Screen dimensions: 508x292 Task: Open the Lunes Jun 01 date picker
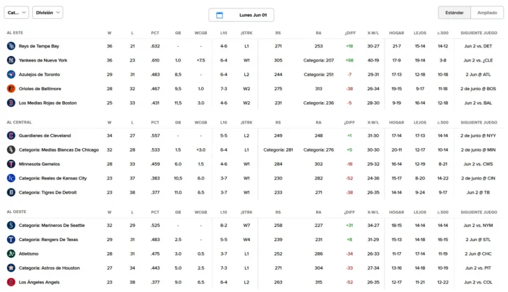241,15
